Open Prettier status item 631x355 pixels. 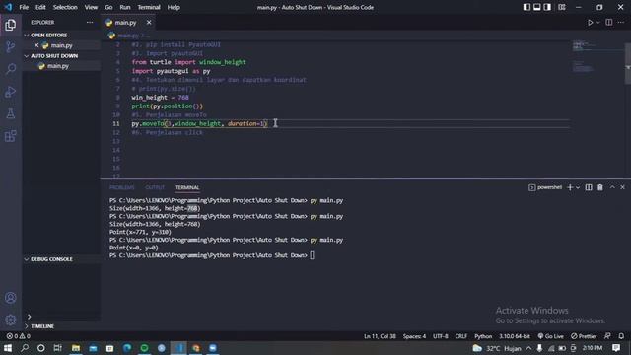584,336
